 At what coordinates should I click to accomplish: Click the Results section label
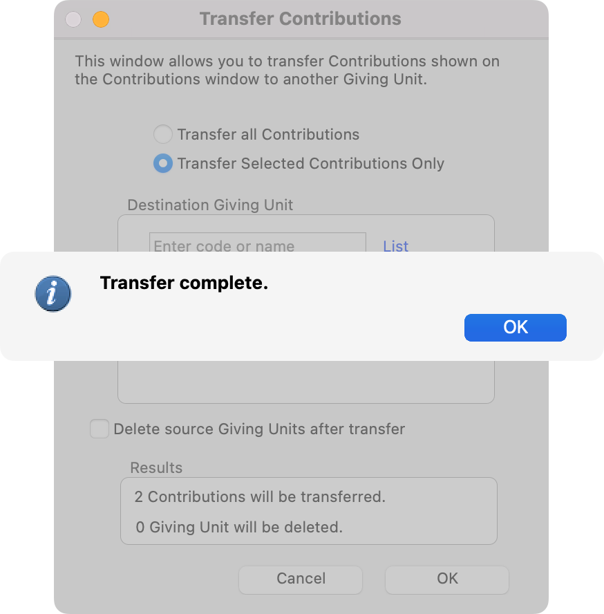tap(156, 467)
